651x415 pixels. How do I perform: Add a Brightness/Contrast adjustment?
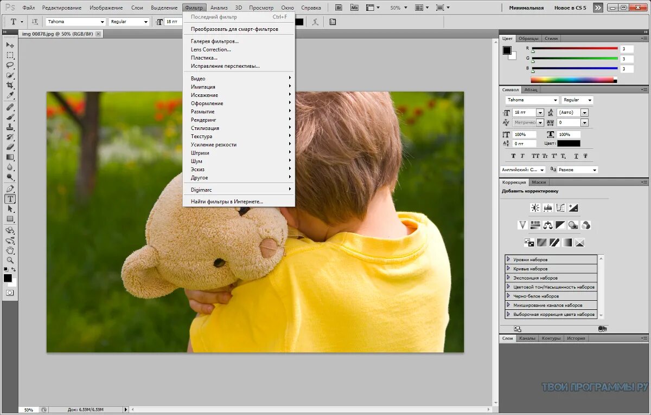[535, 207]
